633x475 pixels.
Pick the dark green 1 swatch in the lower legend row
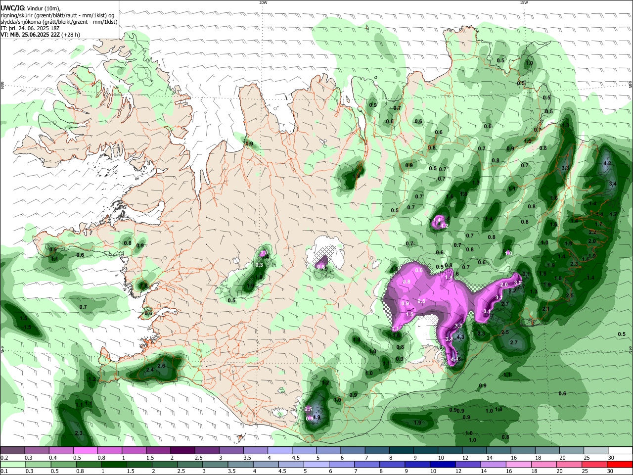pos(114,464)
